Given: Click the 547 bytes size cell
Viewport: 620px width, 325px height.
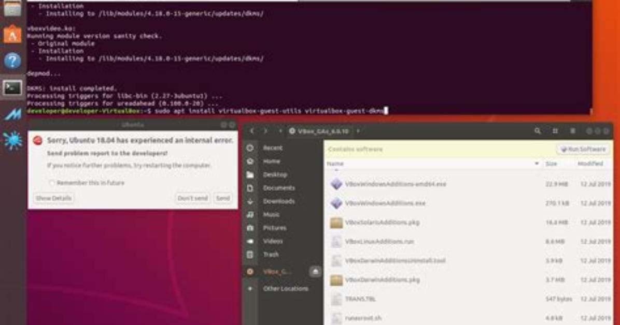Looking at the screenshot, I should [x=559, y=299].
